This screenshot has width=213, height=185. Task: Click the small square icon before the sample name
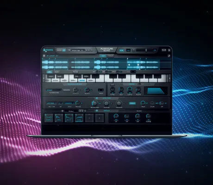[44, 56]
